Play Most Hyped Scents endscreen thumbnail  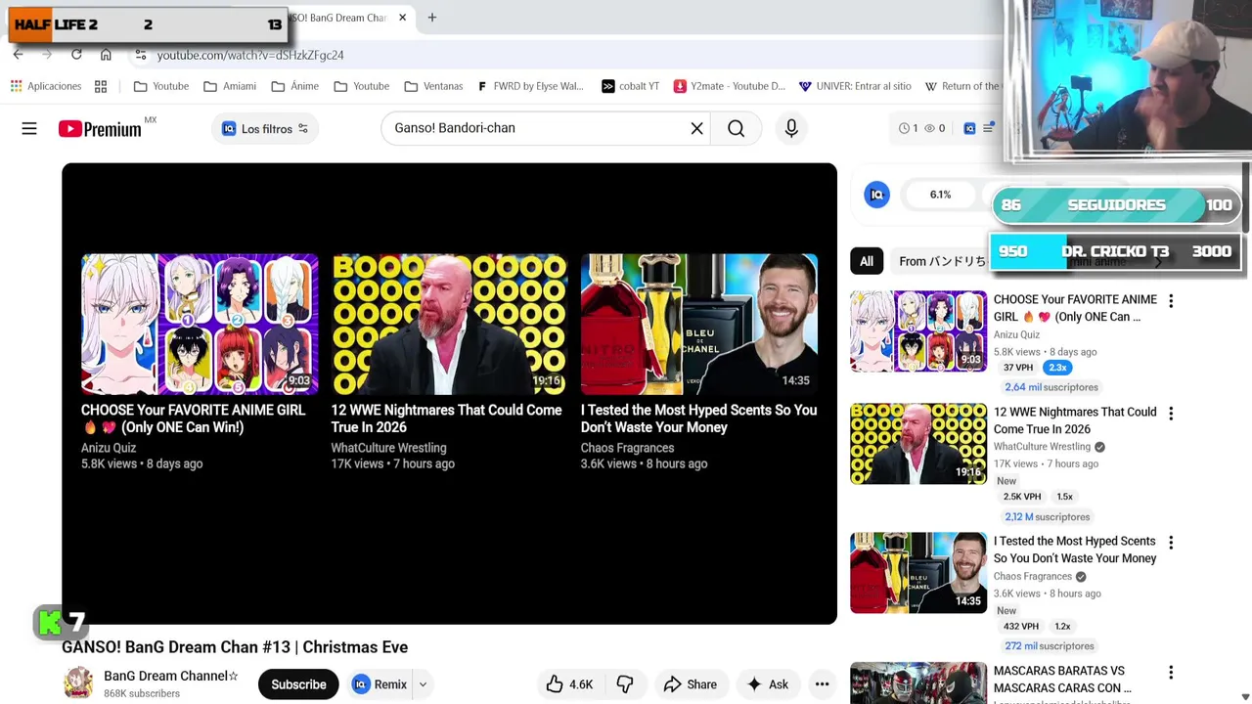698,324
